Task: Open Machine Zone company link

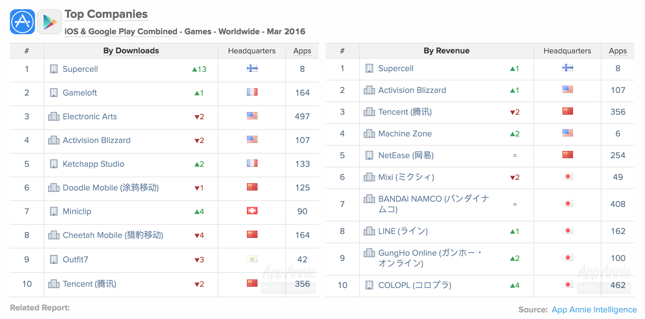Action: coord(405,134)
